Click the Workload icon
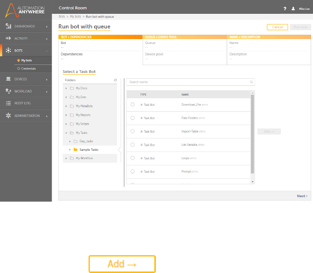Viewport: 313px width, 273px height. click(8, 91)
